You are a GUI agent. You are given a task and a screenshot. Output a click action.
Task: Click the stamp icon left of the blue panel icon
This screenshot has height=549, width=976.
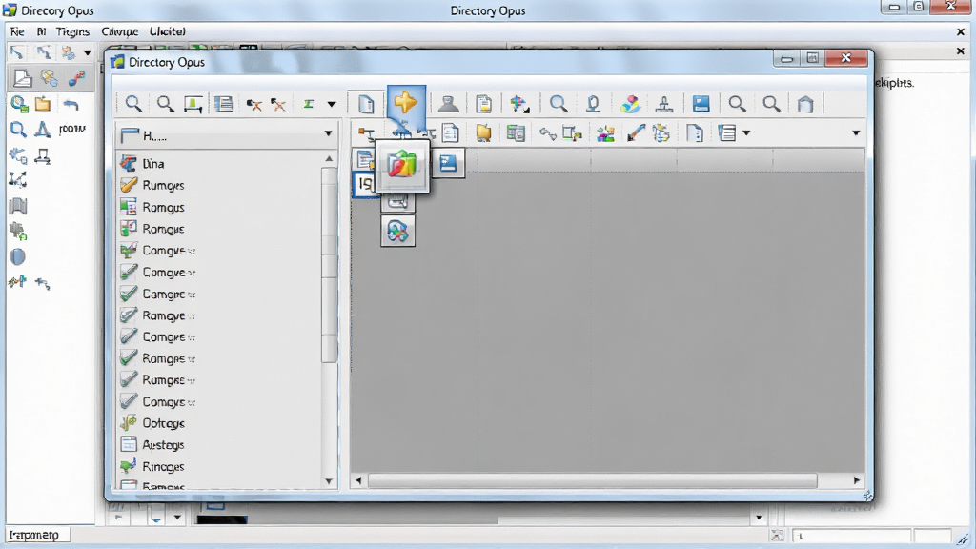664,104
